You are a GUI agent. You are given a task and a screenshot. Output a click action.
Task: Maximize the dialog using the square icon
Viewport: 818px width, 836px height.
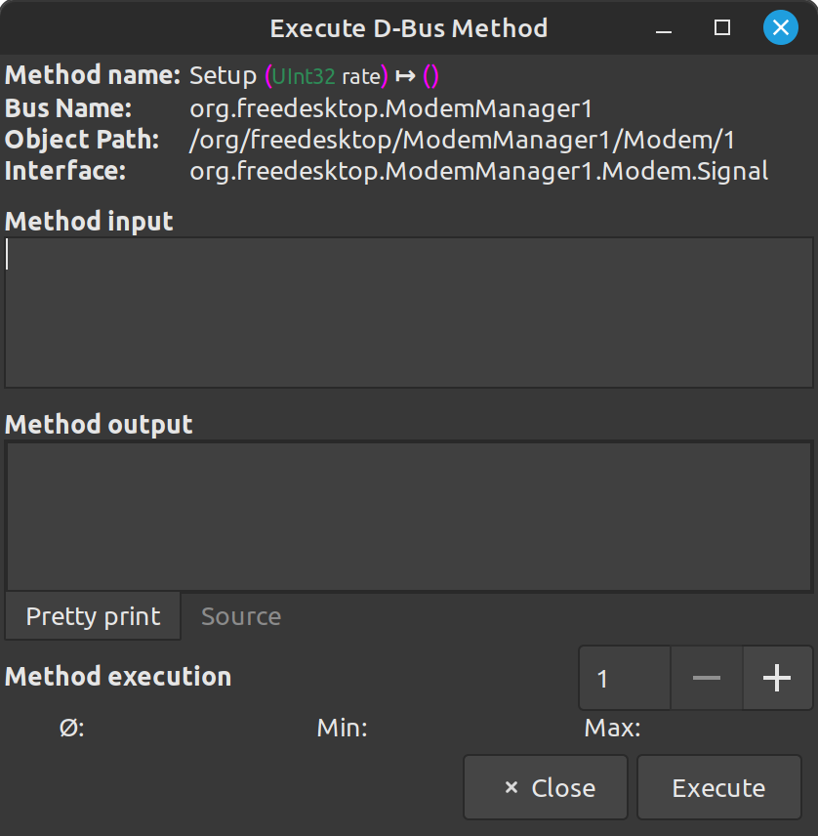[x=722, y=28]
